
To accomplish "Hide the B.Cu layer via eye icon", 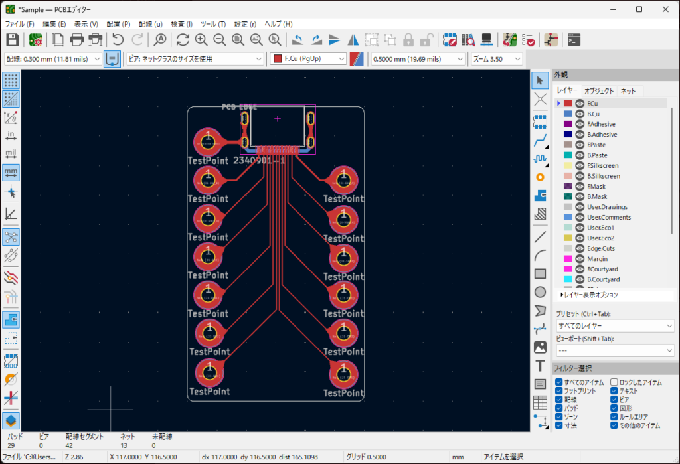I will pos(579,114).
